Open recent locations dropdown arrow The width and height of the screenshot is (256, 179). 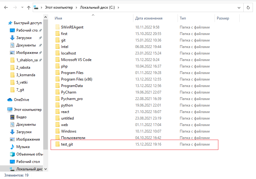[22, 7]
